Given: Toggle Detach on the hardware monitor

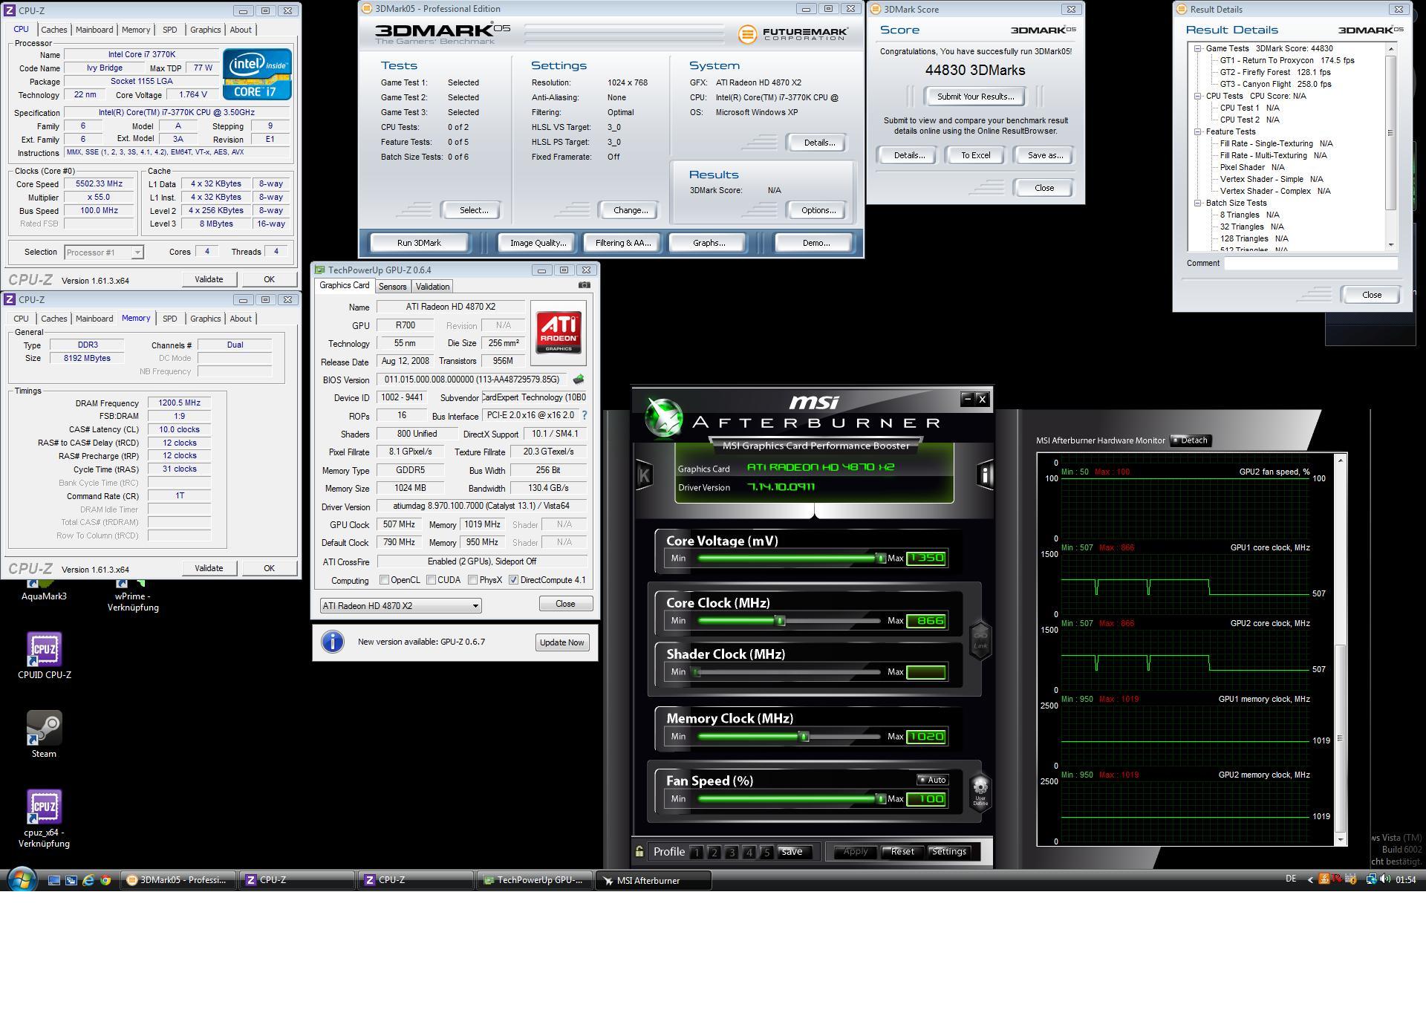Looking at the screenshot, I should (x=1191, y=440).
